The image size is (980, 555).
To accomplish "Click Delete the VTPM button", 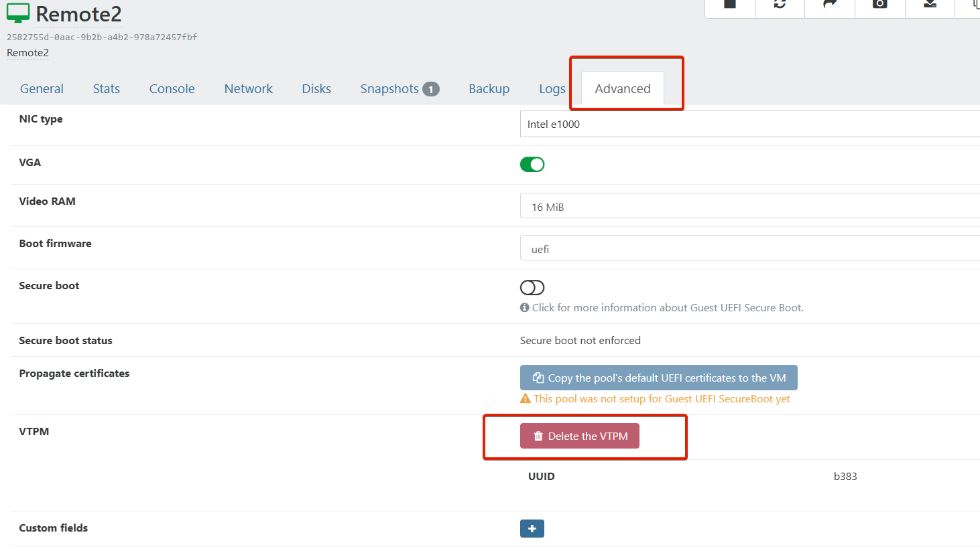I will [x=580, y=437].
